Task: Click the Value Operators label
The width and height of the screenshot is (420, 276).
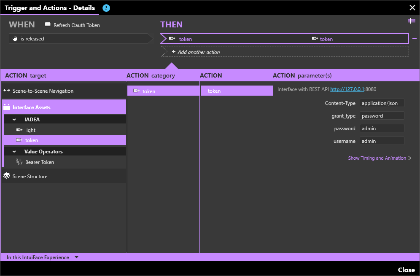Action: (43, 152)
